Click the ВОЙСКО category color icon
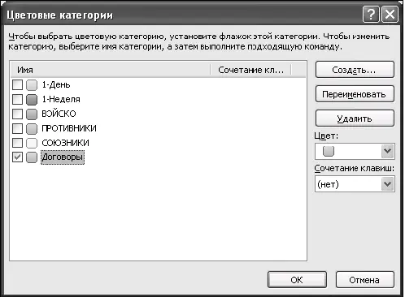The height and width of the screenshot is (297, 405). (x=32, y=114)
